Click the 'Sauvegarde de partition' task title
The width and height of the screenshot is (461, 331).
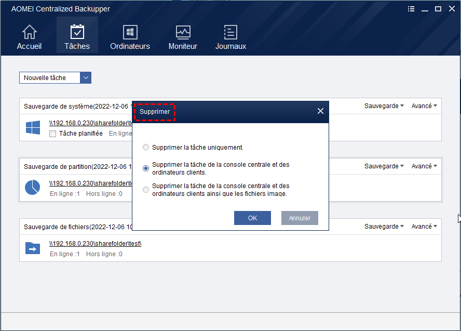click(x=78, y=166)
